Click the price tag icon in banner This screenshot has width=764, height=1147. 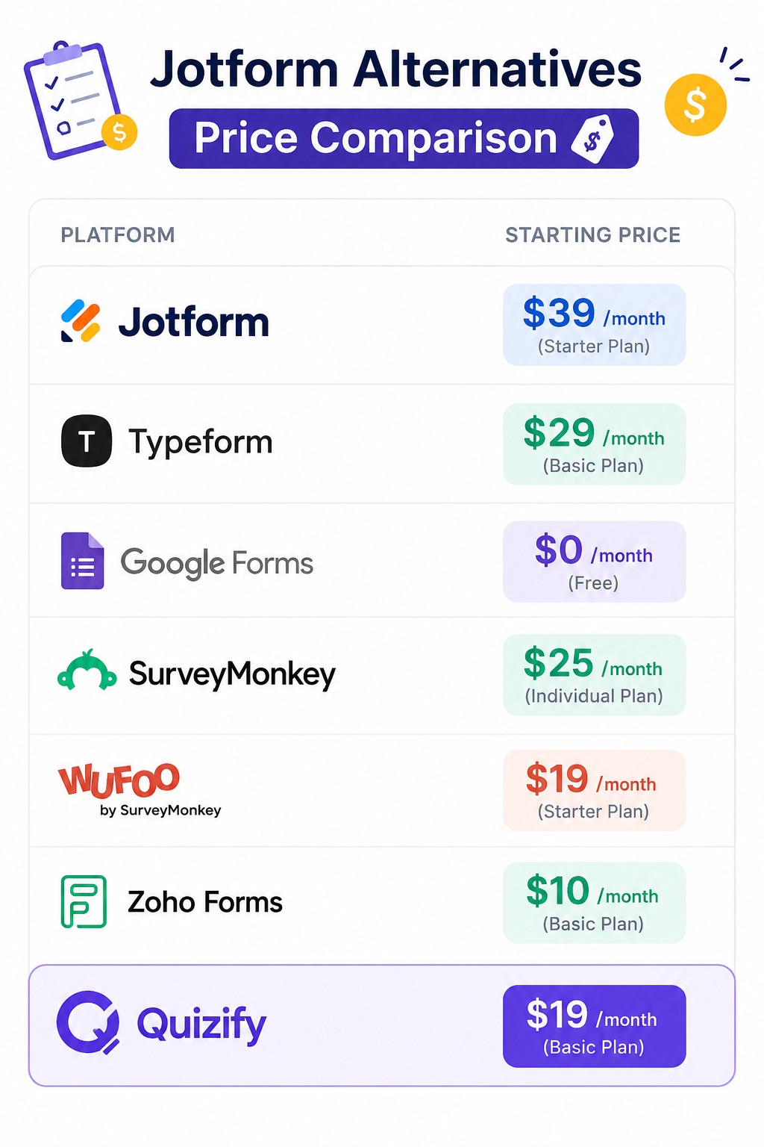coord(593,138)
